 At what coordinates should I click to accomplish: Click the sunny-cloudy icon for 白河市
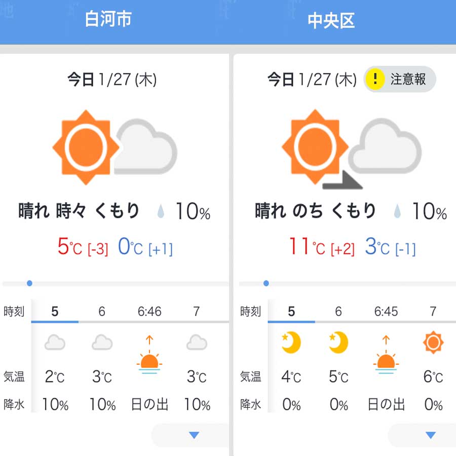click(x=115, y=147)
